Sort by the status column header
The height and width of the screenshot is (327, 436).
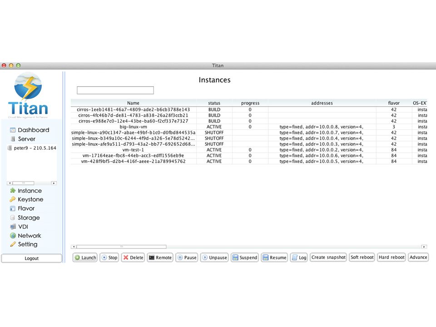(x=214, y=103)
